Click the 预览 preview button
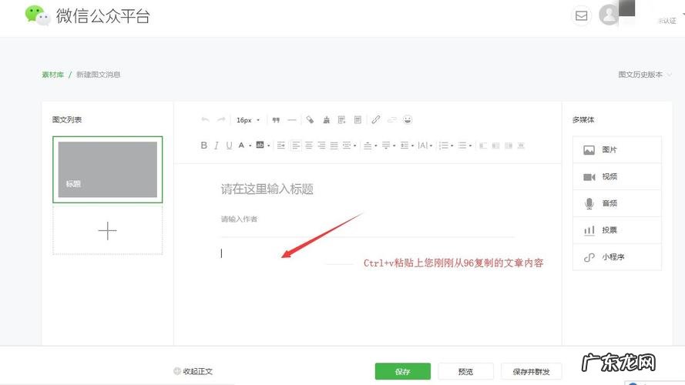The height and width of the screenshot is (385, 685). [465, 371]
